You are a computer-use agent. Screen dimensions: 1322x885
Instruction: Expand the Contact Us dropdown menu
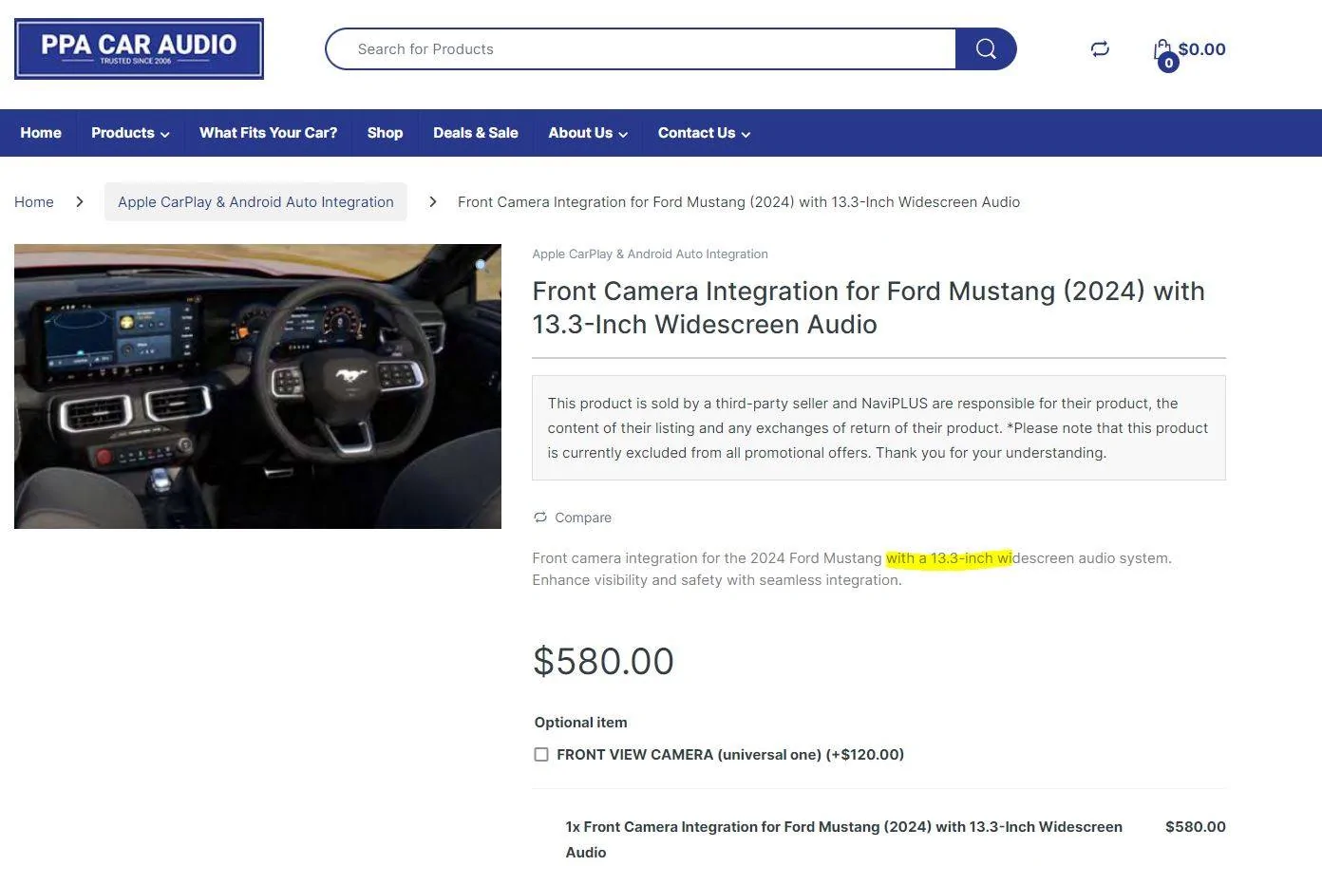704,133
